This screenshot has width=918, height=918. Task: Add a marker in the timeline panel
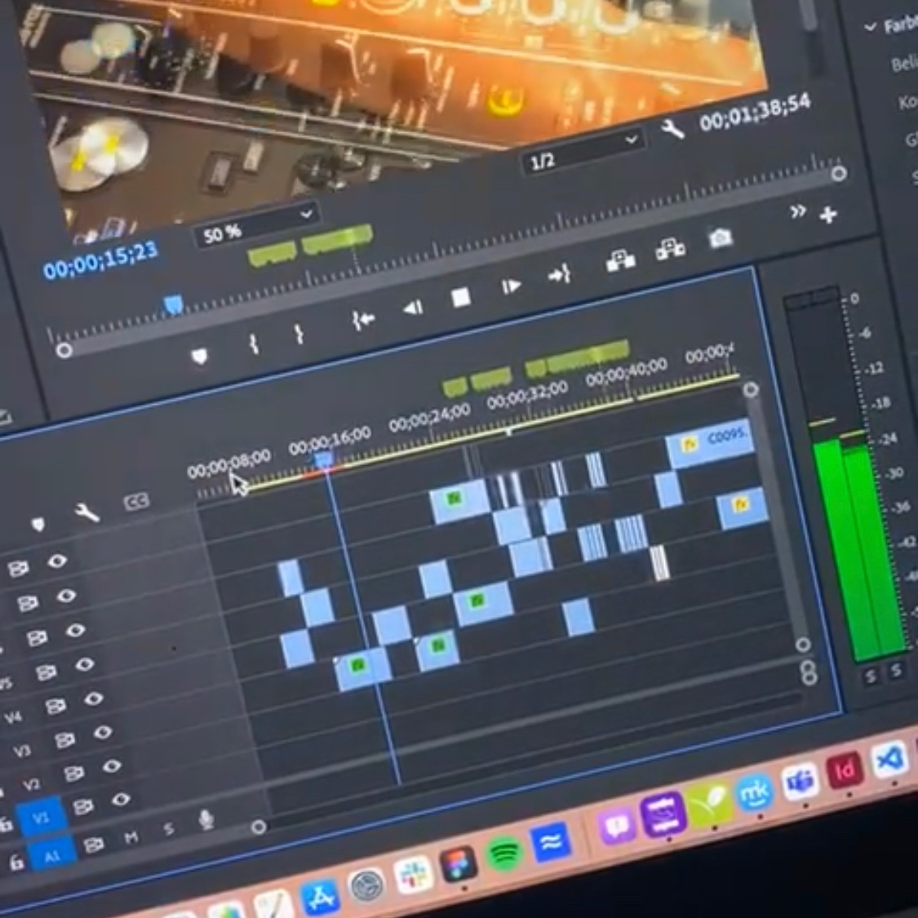(x=38, y=523)
